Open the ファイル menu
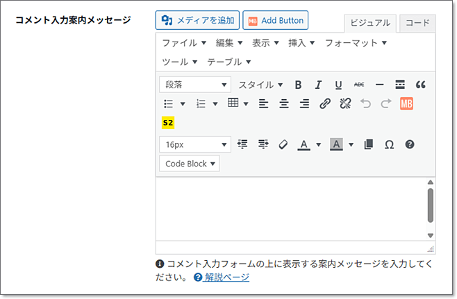Viewport: 457px width, 299px height. [x=184, y=43]
